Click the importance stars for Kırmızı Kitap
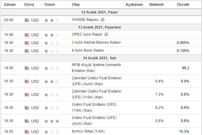Screen dimensions: 203x135 (52, 132)
